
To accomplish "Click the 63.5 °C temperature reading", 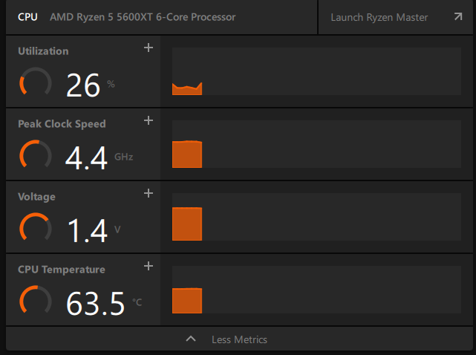I will [96, 304].
